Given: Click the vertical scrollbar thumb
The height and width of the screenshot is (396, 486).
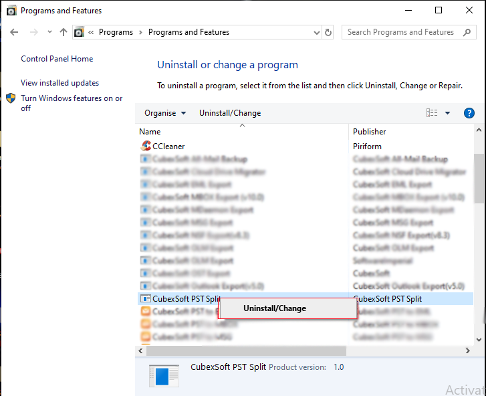Looking at the screenshot, I should pyautogui.click(x=479, y=179).
